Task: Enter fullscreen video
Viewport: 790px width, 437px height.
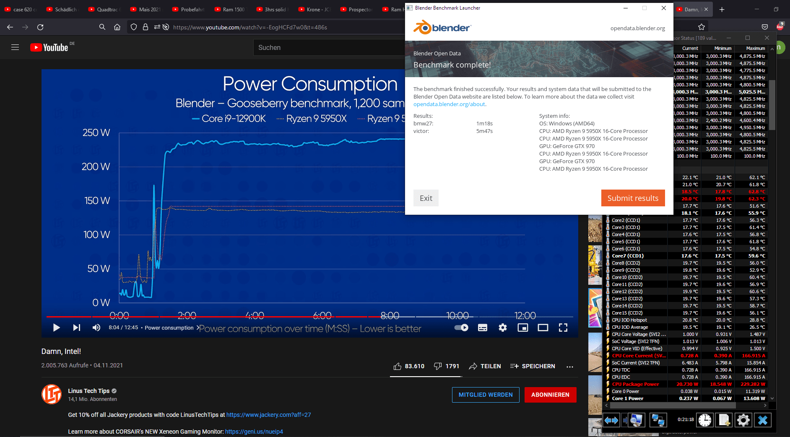Action: point(563,328)
